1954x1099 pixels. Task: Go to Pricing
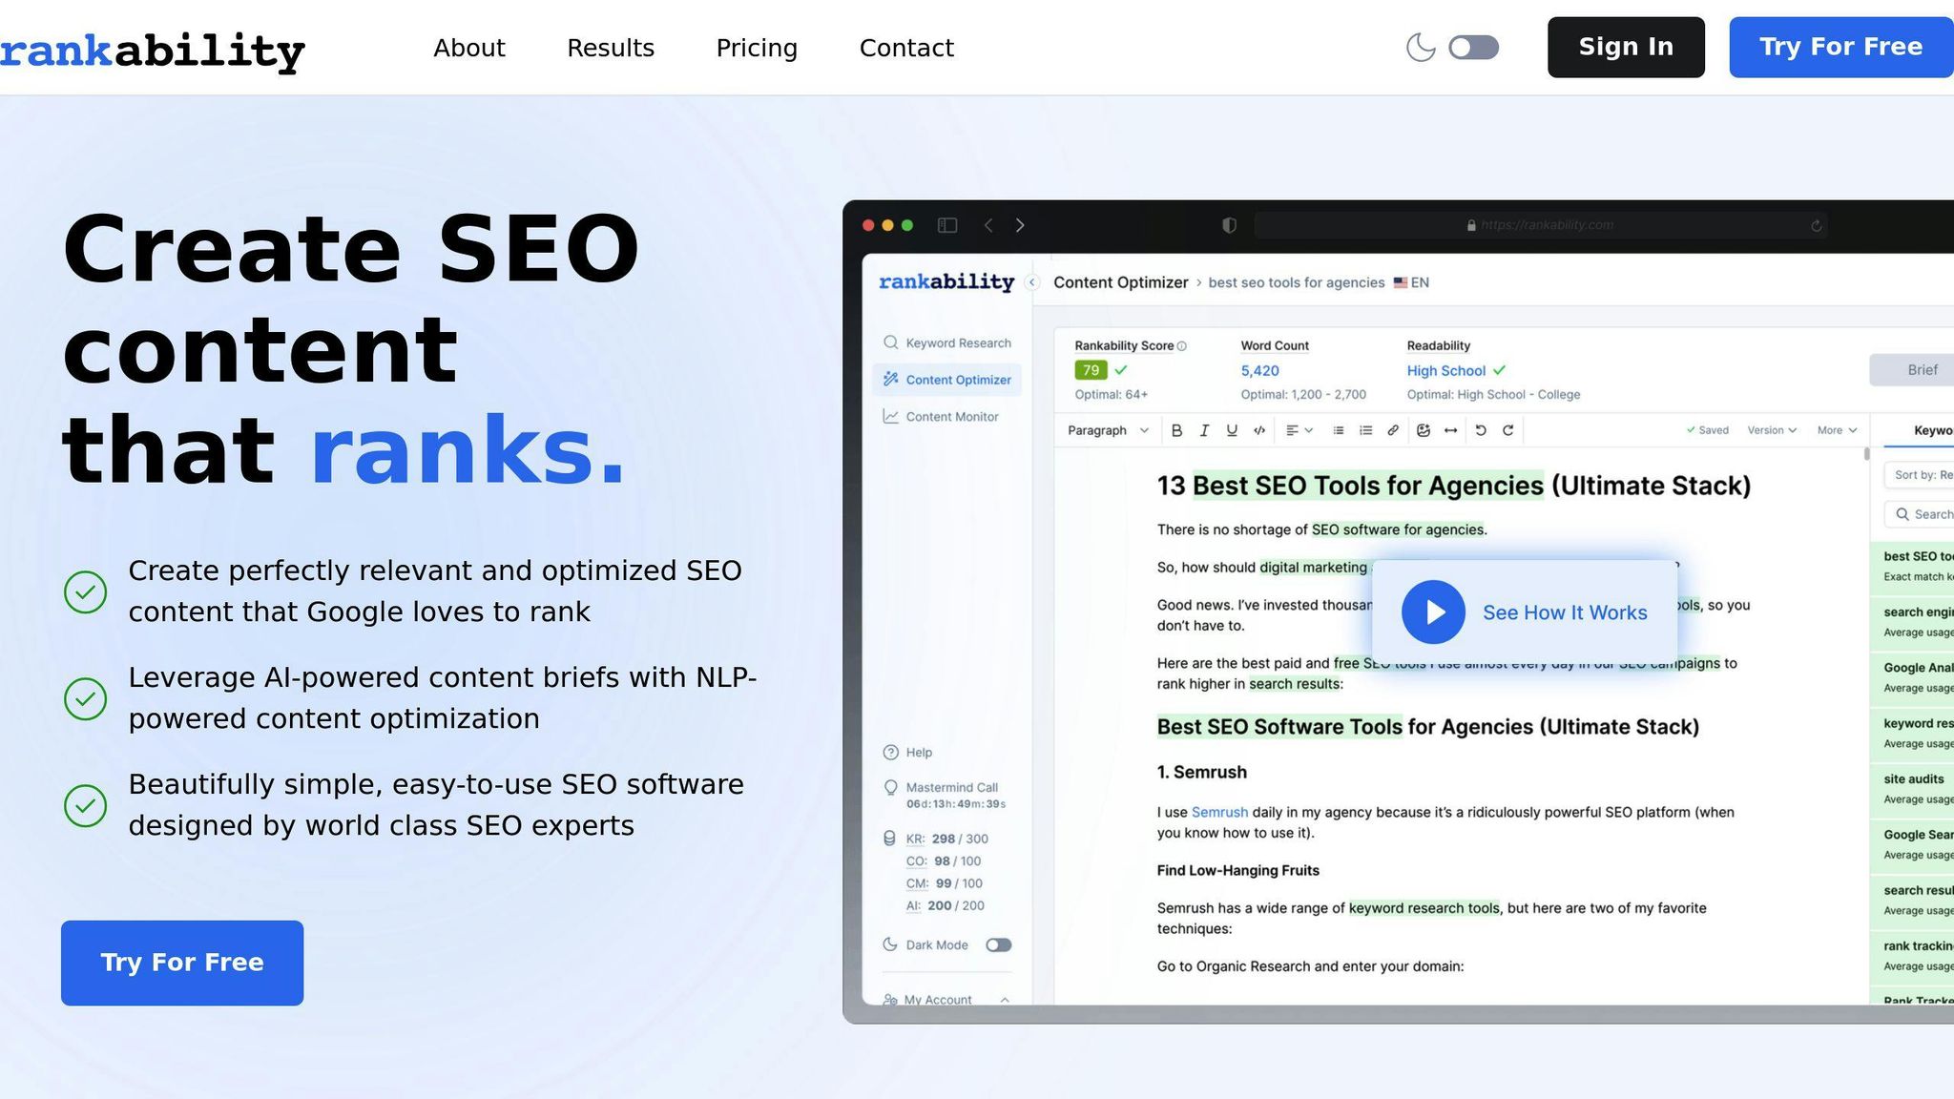click(x=757, y=48)
